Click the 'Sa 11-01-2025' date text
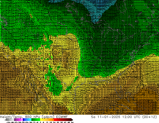Image resolution: width=159 pixels, height=123 pixels. (106, 117)
